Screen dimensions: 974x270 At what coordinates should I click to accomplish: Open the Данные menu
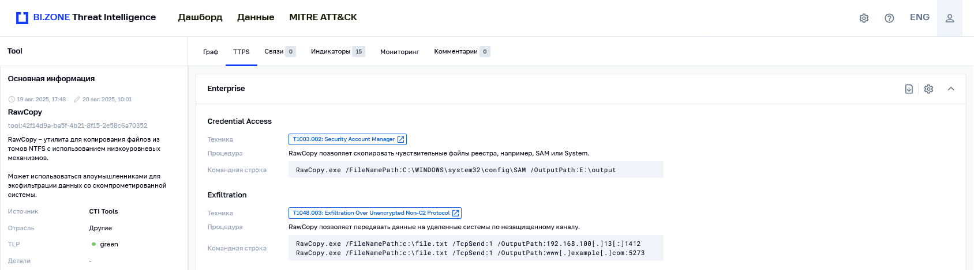[256, 17]
